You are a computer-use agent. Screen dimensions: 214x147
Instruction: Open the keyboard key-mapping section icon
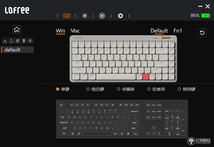point(67,16)
